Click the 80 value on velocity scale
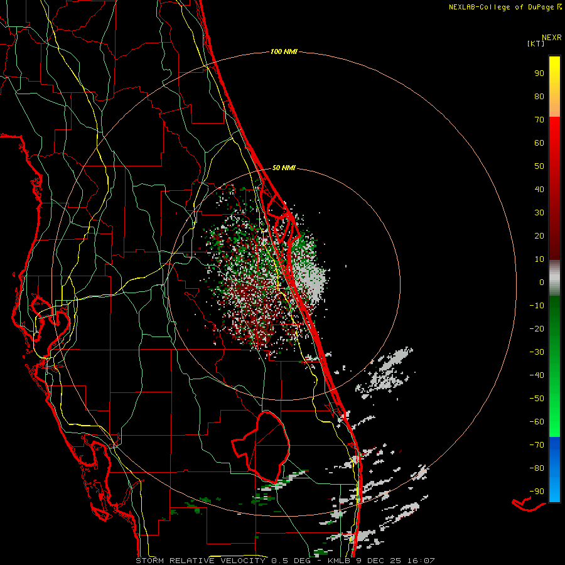This screenshot has height=565, width=565. click(539, 96)
